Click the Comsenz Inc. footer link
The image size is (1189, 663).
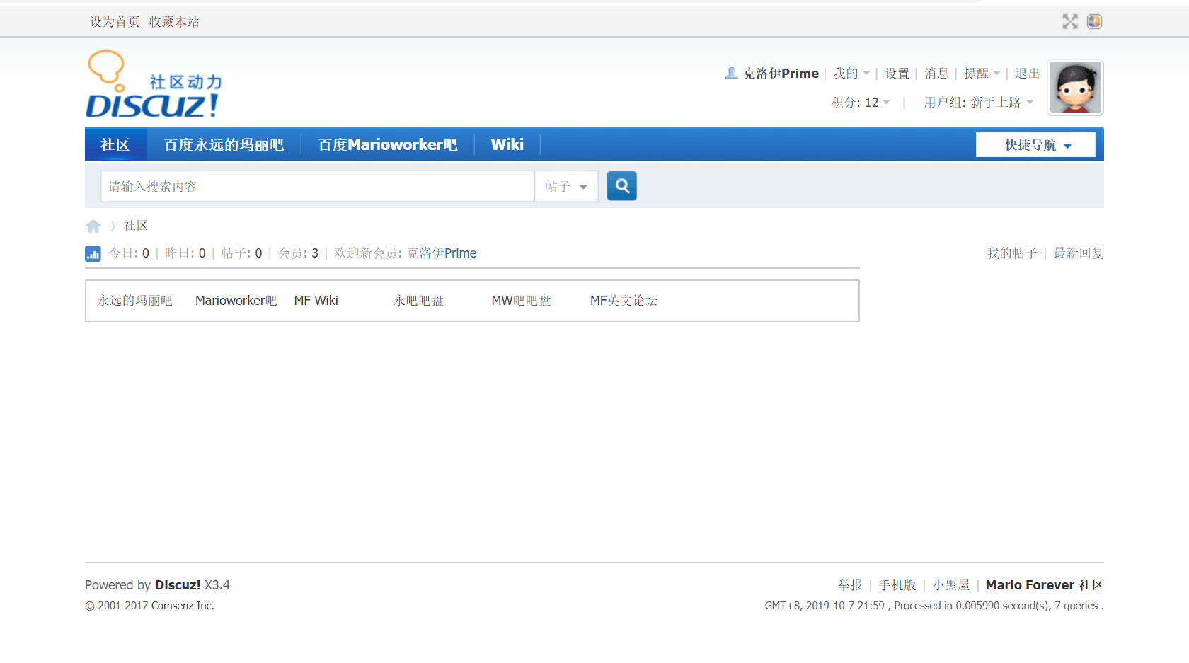[183, 606]
